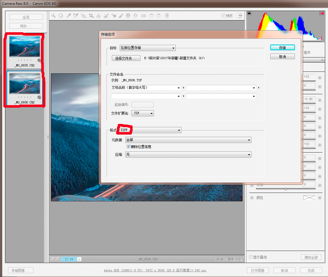Go to next image arrow
328x277 pixels.
[222, 259]
